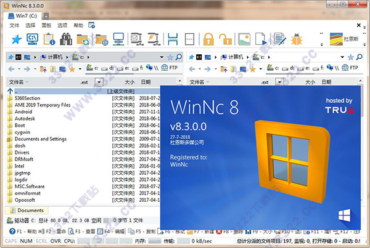This screenshot has height=248, width=370.
Task: Expand right pane path history dropdown
Action: click(x=342, y=57)
